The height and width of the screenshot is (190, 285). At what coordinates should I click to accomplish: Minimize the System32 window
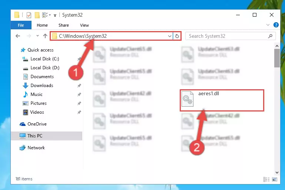click(x=238, y=15)
